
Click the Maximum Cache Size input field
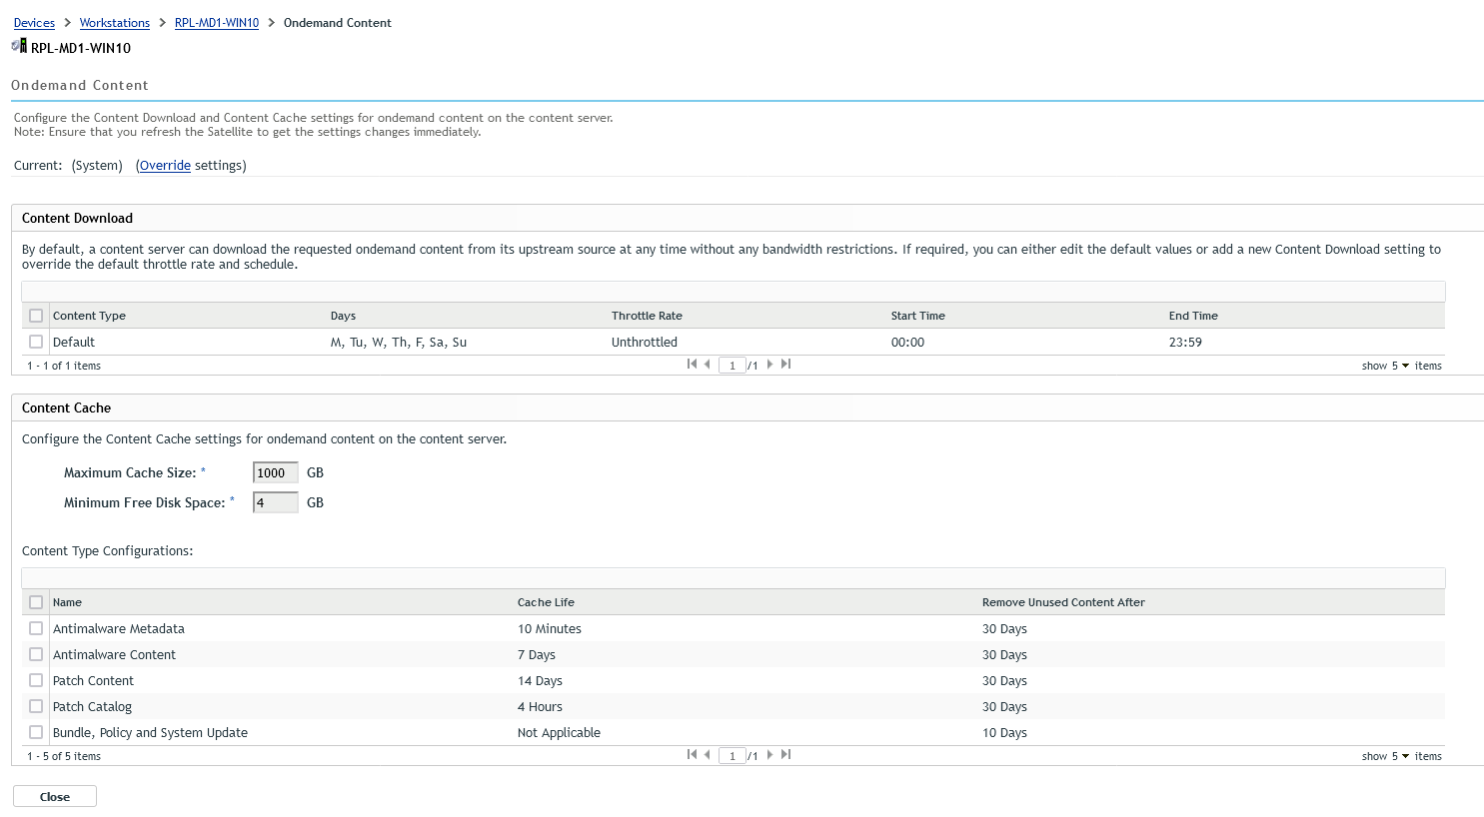[275, 473]
